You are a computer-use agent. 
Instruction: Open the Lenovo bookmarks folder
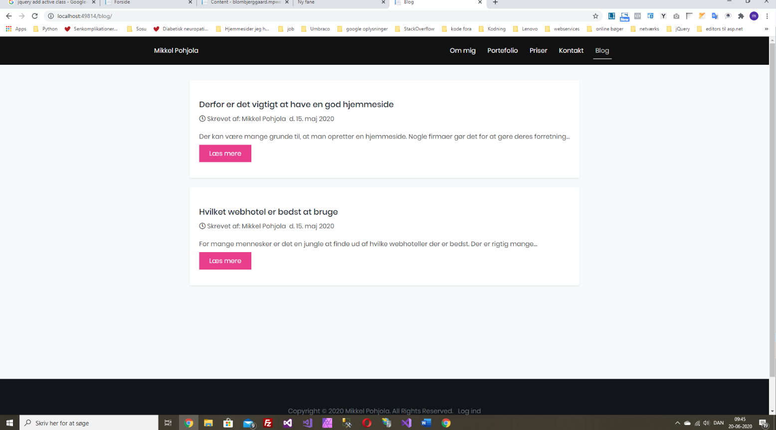(525, 29)
